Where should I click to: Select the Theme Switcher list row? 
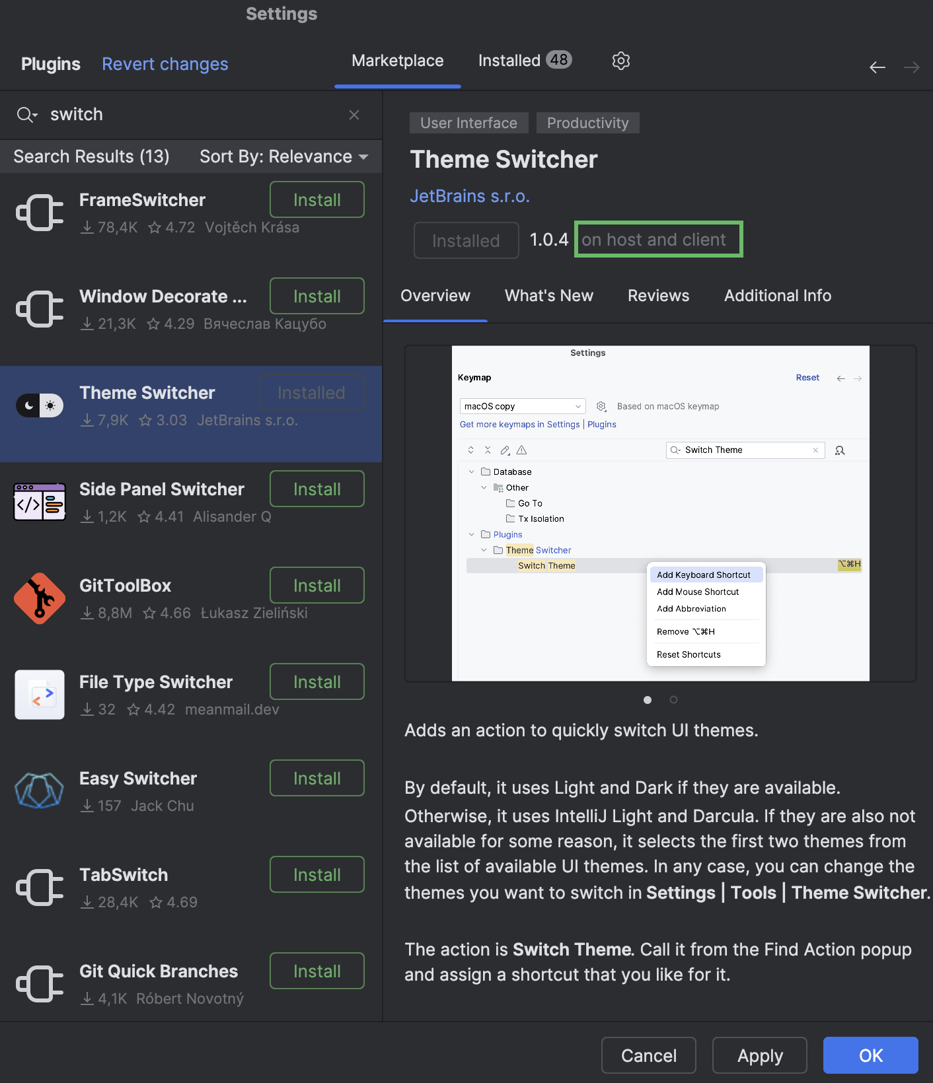[x=191, y=414]
